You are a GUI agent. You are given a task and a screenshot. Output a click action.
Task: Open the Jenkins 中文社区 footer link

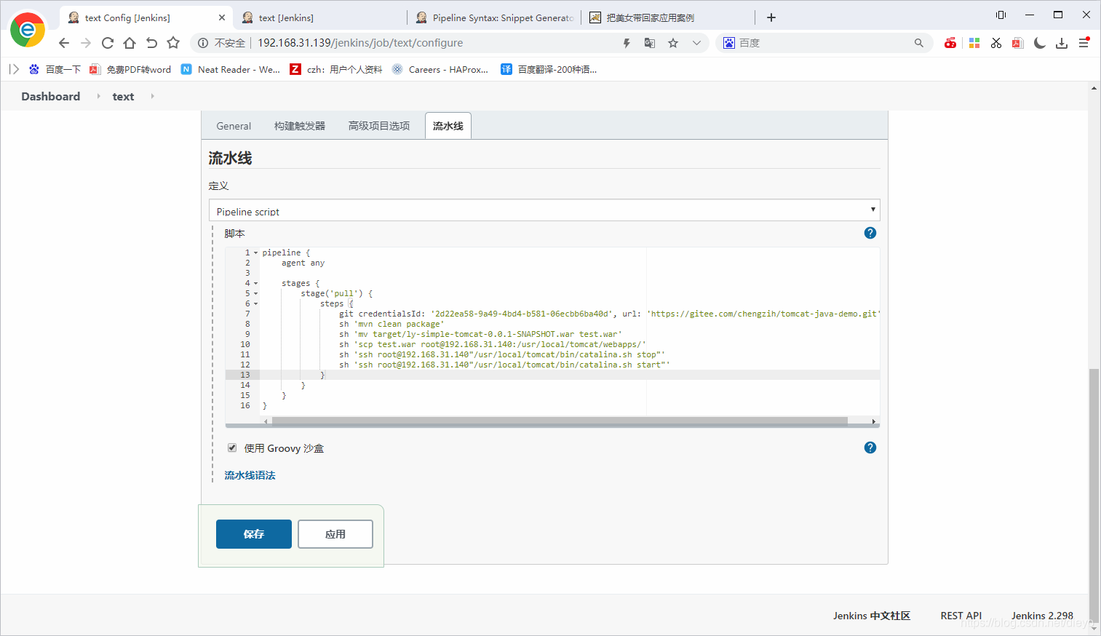coord(872,616)
